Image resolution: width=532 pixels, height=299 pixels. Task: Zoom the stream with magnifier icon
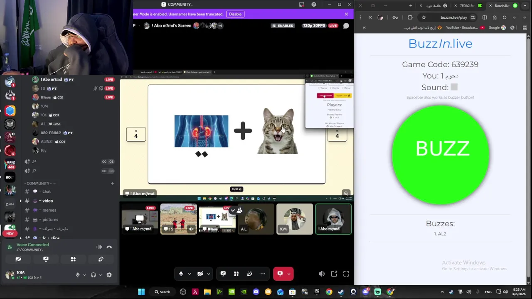tap(346, 193)
